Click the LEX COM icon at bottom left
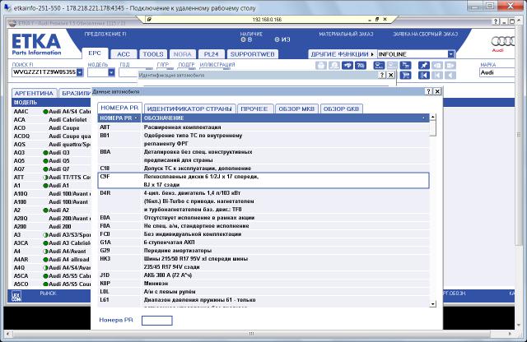The height and width of the screenshot is (342, 527). pyautogui.click(x=16, y=296)
